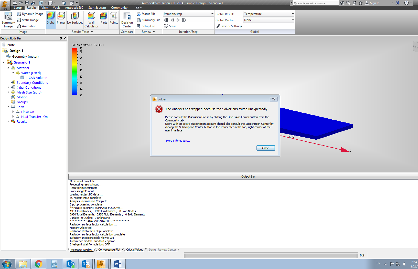Open the More information link
Image resolution: width=418 pixels, height=269 pixels.
click(178, 141)
